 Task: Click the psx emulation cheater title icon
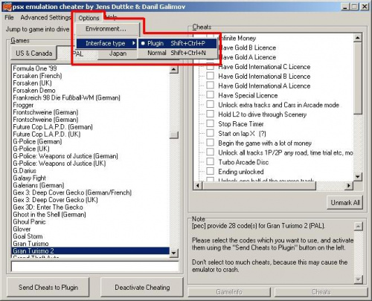click(x=7, y=7)
